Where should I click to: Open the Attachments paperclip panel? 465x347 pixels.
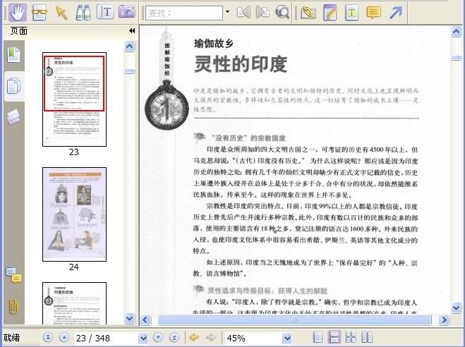[x=13, y=306]
